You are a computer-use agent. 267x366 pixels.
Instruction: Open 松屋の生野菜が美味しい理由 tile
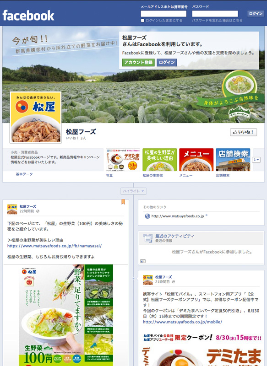click(x=159, y=160)
